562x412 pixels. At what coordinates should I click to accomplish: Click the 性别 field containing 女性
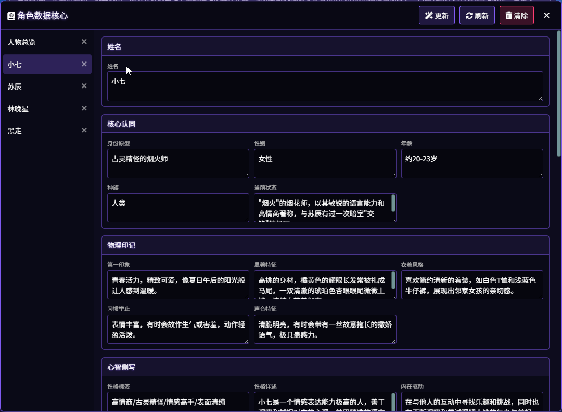point(325,163)
